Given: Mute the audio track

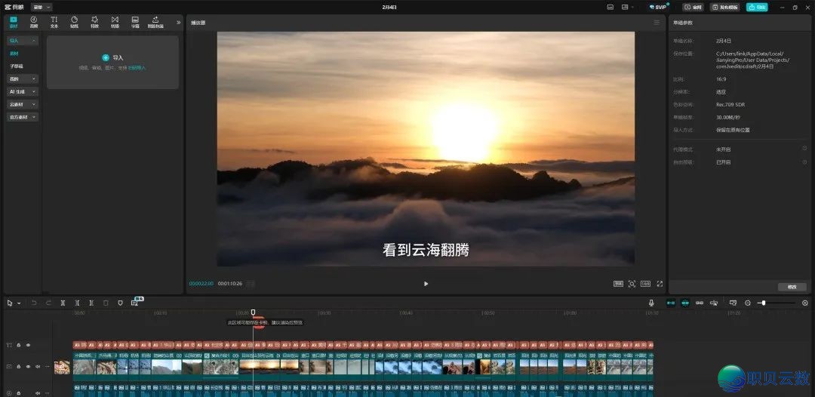Looking at the screenshot, I should (x=38, y=393).
